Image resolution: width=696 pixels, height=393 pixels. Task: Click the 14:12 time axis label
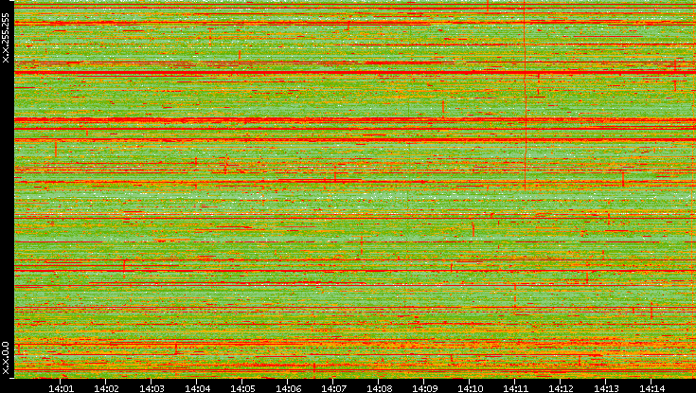click(x=561, y=389)
